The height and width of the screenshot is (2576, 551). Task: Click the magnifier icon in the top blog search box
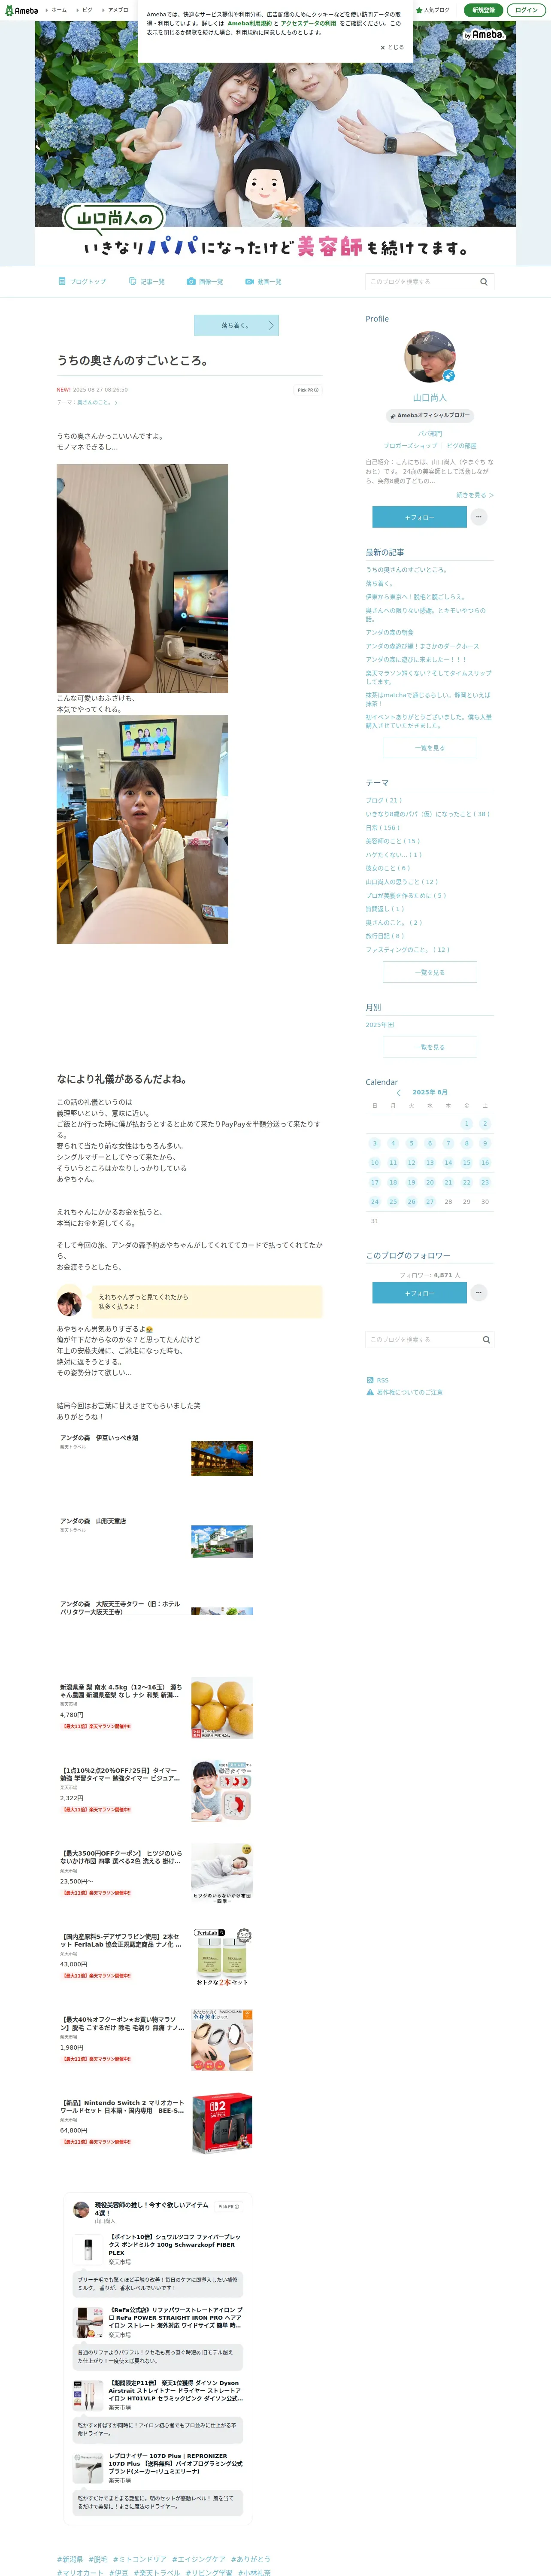click(x=484, y=282)
